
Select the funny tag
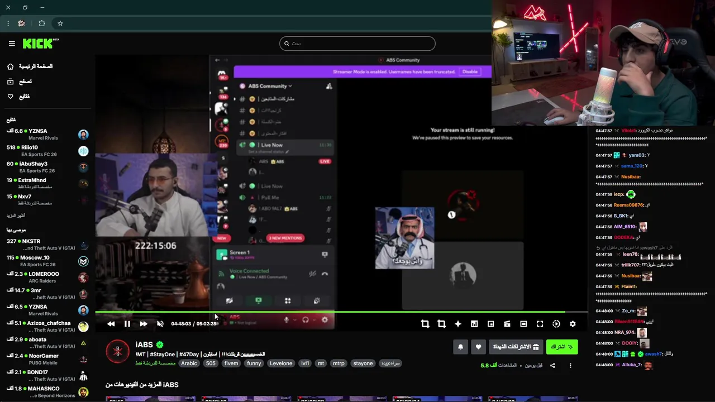254,363
